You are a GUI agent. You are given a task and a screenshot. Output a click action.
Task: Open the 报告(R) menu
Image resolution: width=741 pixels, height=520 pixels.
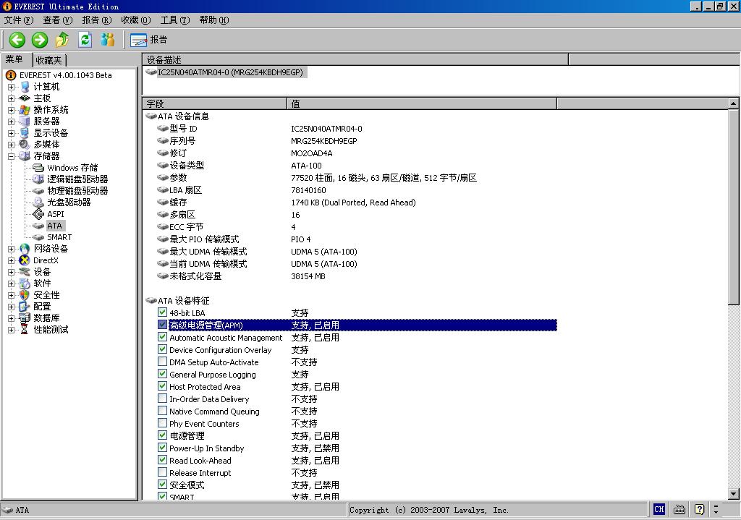97,20
